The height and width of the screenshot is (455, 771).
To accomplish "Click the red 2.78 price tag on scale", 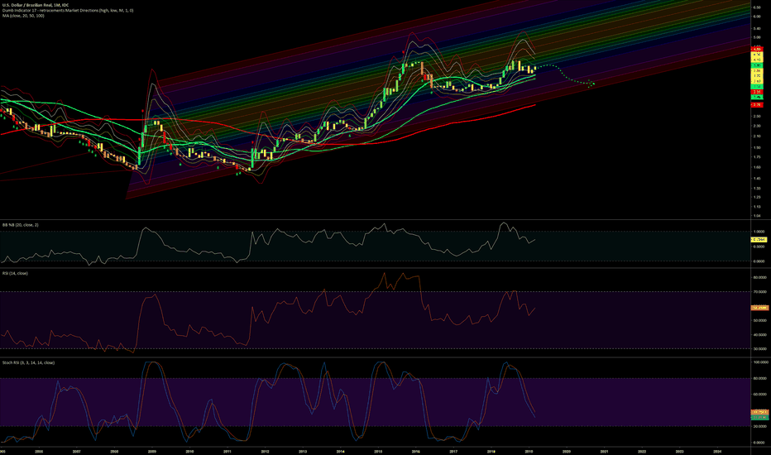I will pyautogui.click(x=757, y=105).
